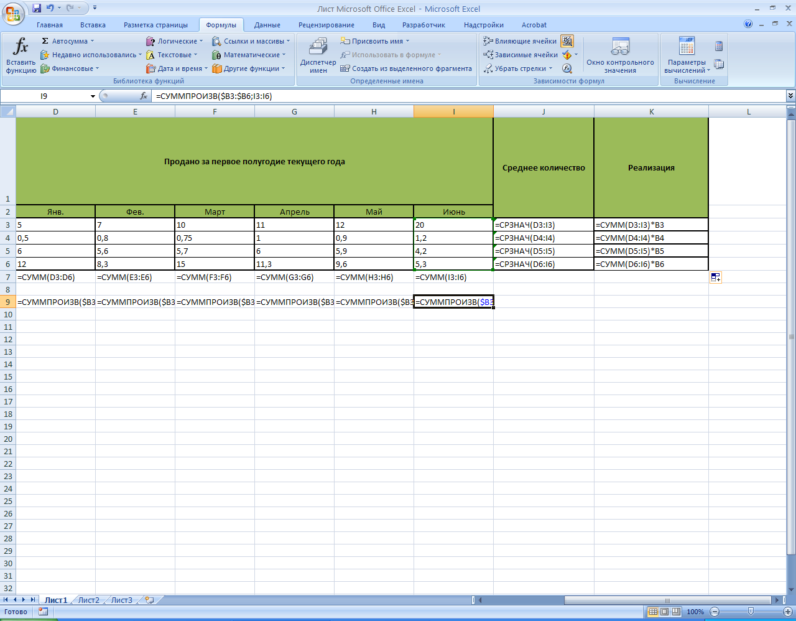Open the Математические functions menu

[249, 55]
